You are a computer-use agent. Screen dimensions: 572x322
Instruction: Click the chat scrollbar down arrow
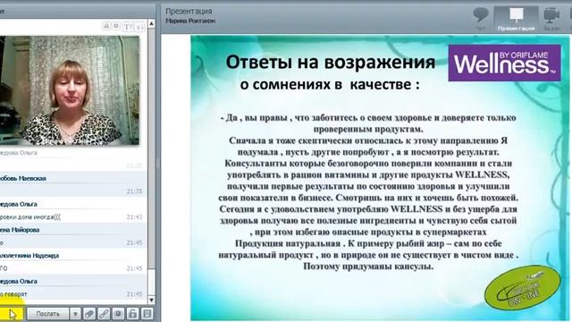151,301
